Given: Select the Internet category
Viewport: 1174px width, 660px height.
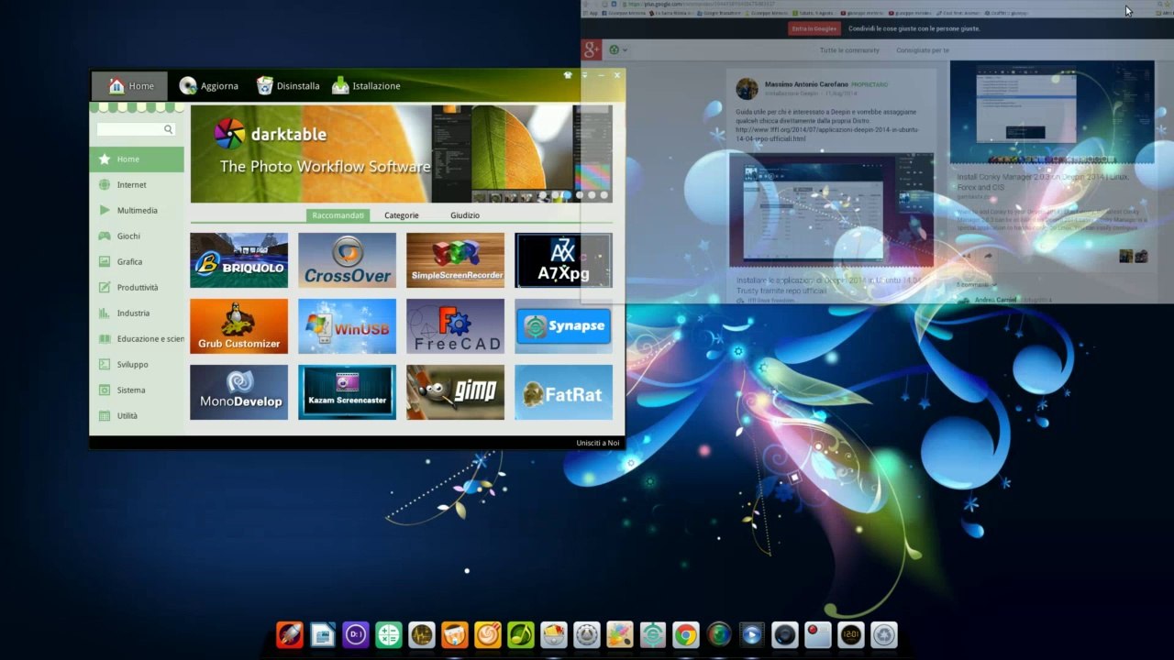Looking at the screenshot, I should pyautogui.click(x=137, y=185).
